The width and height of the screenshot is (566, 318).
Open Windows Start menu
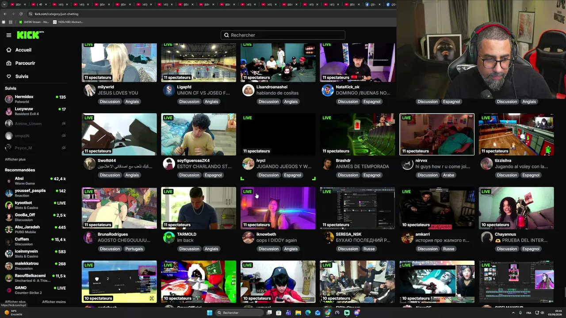(210, 313)
